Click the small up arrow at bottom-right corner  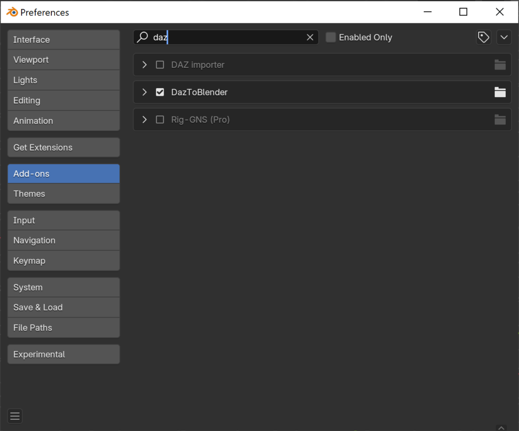click(x=501, y=428)
